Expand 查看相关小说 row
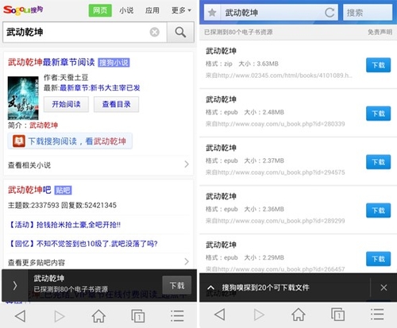The image size is (397, 328). (98, 164)
